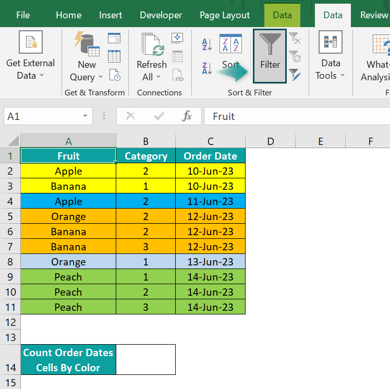Select the Banana cell in row 3
Screen dimensions: 390x389
68,186
